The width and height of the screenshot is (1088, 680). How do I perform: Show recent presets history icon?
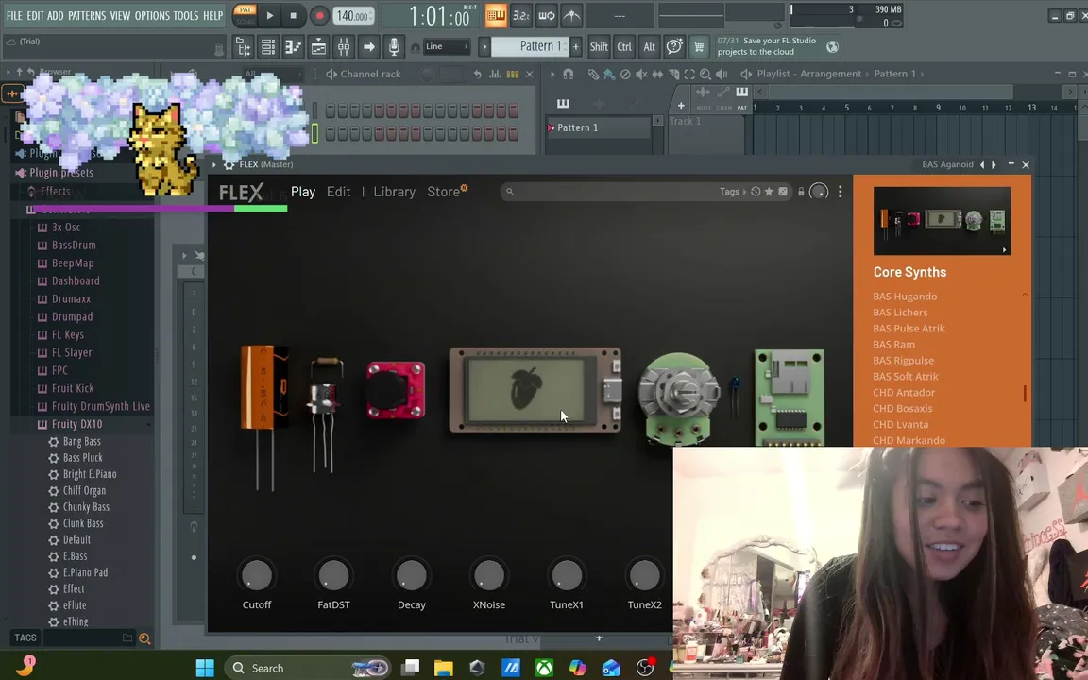click(756, 192)
